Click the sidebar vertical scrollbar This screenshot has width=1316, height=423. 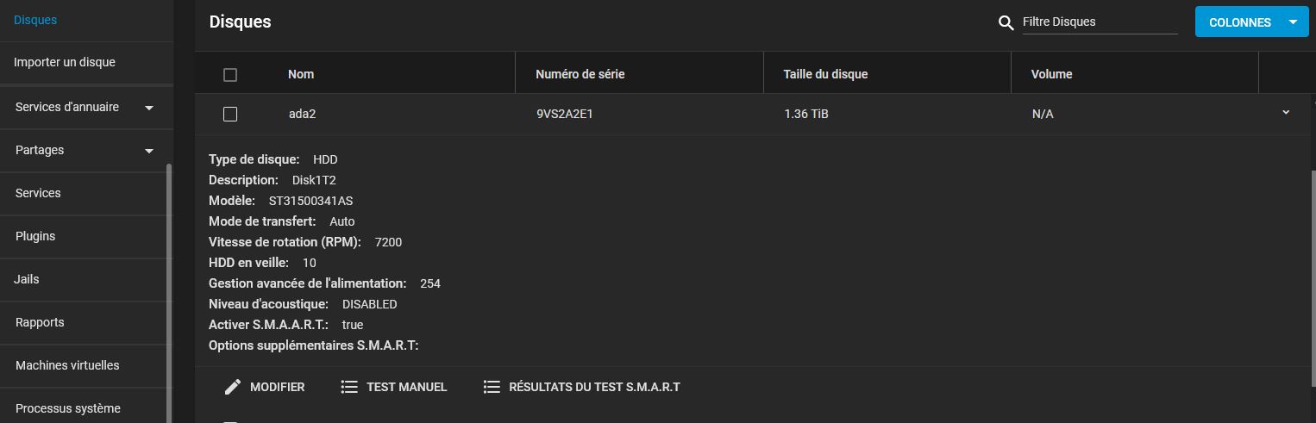[x=168, y=293]
